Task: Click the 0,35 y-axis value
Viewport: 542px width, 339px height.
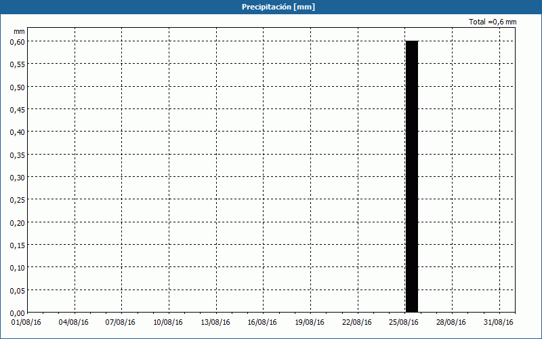Action: click(18, 155)
